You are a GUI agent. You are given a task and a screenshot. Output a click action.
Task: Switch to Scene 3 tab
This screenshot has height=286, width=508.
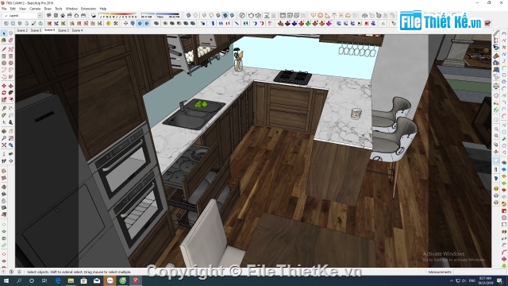[63, 30]
